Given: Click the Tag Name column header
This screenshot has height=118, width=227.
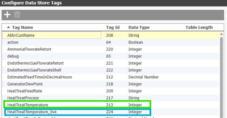Looking at the screenshot, I should [23, 28].
